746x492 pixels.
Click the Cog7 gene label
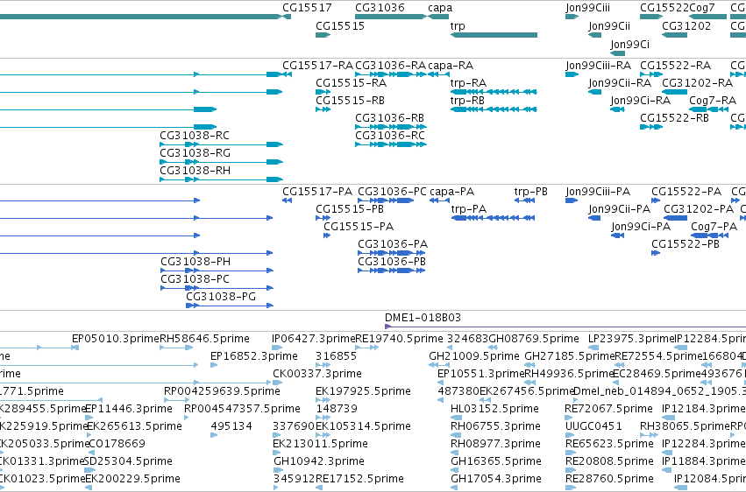pos(702,8)
